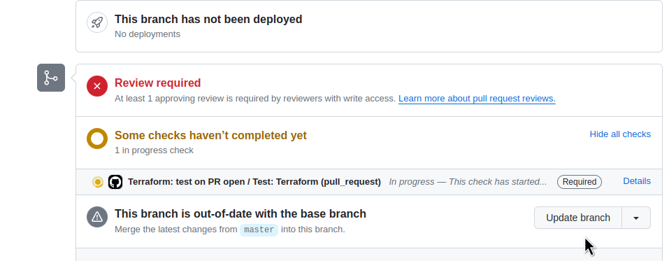The width and height of the screenshot is (669, 261).
Task: Click the red X review required icon
Action: pyautogui.click(x=97, y=86)
